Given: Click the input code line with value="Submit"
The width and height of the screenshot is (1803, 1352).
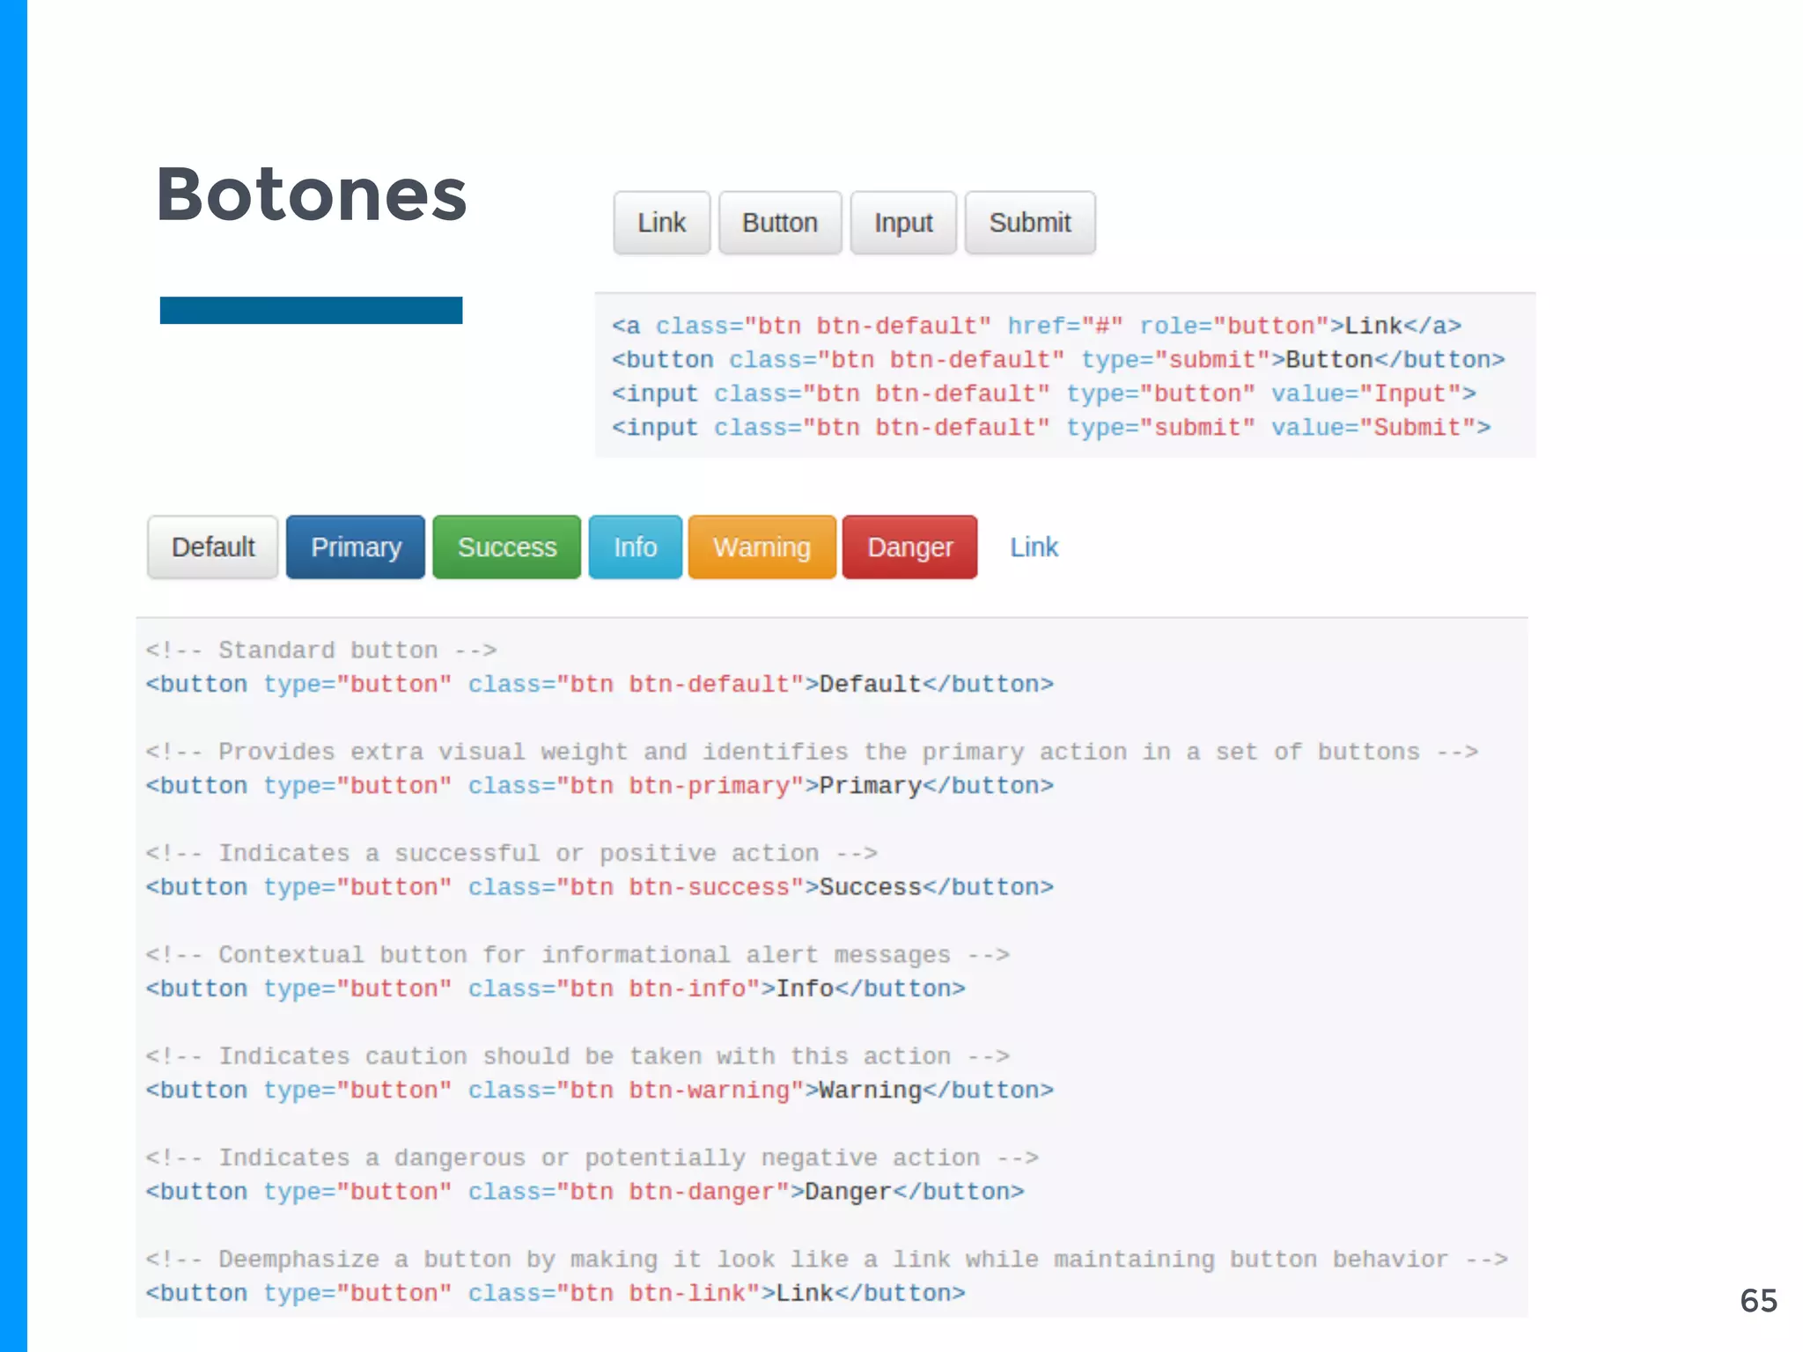Looking at the screenshot, I should pyautogui.click(x=1051, y=428).
